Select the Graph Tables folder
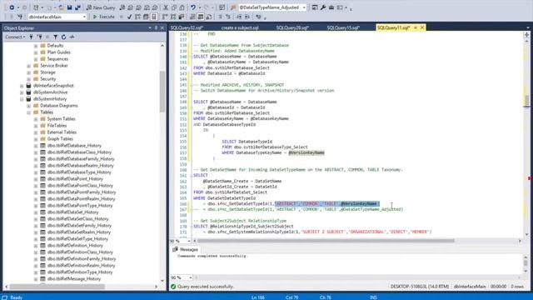The height and width of the screenshot is (300, 533). 60,139
